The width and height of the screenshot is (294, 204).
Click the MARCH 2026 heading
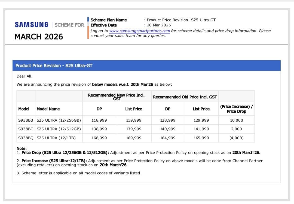[39, 36]
